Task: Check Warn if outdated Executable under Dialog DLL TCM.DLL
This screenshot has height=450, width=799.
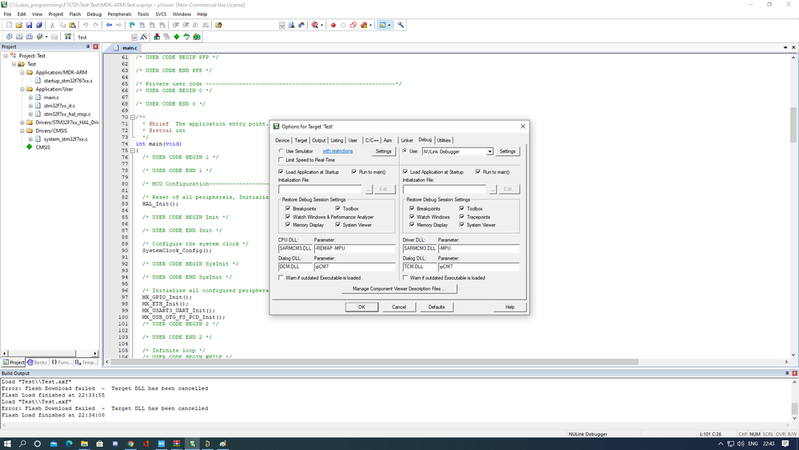Action: point(405,278)
